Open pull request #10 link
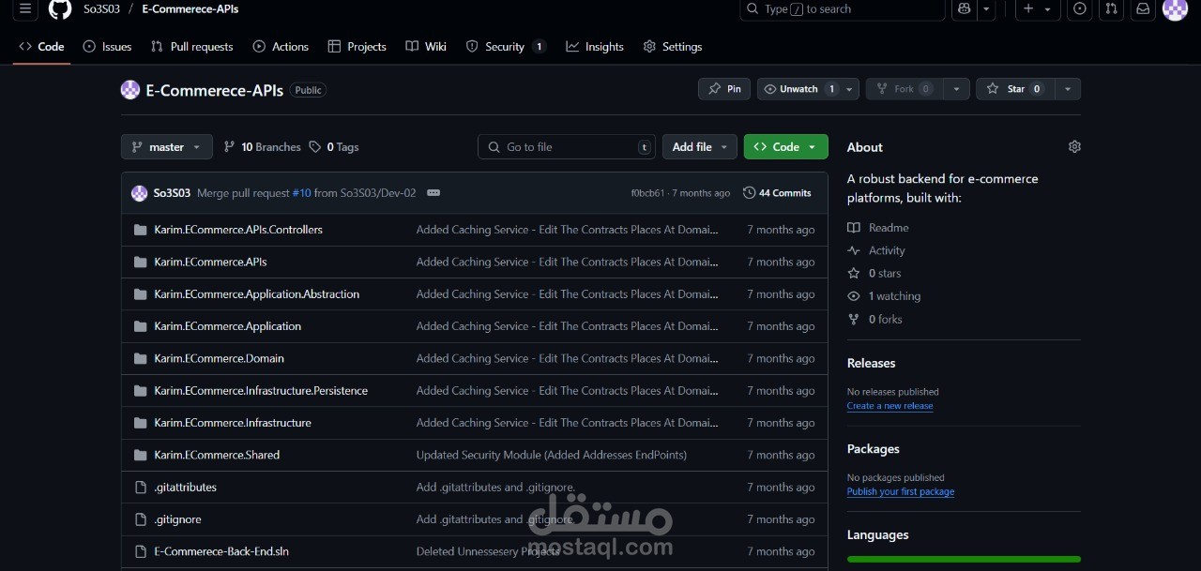The width and height of the screenshot is (1201, 571). 301,193
